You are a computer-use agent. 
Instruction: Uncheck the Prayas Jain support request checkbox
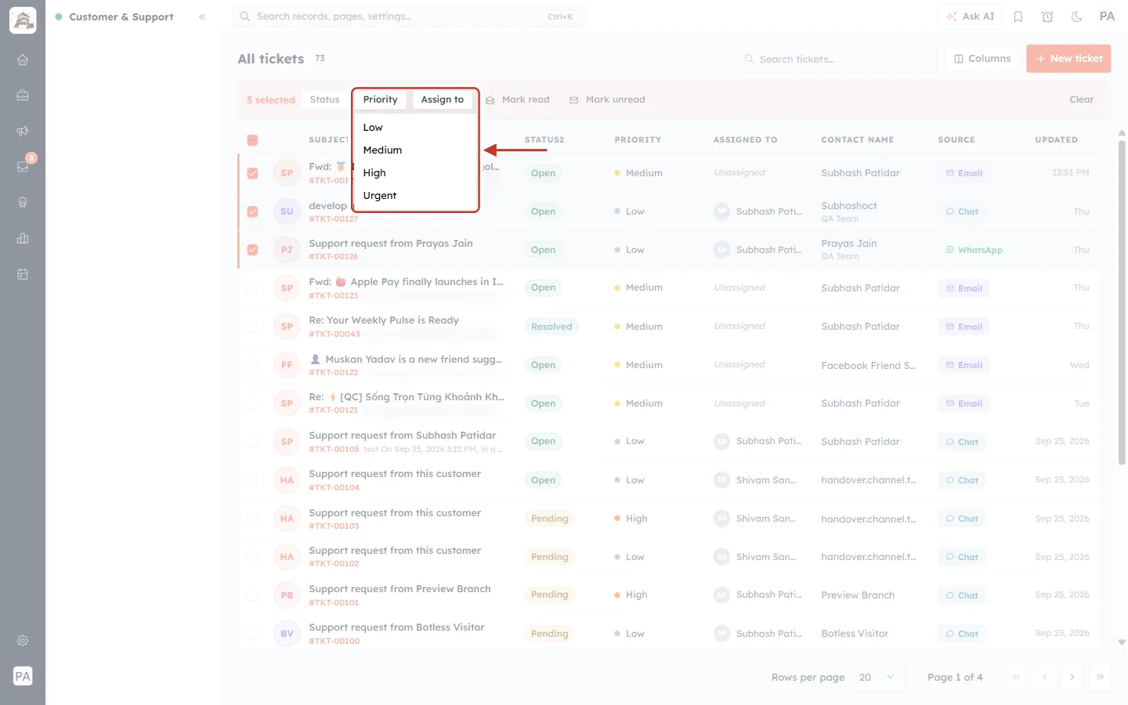point(252,250)
